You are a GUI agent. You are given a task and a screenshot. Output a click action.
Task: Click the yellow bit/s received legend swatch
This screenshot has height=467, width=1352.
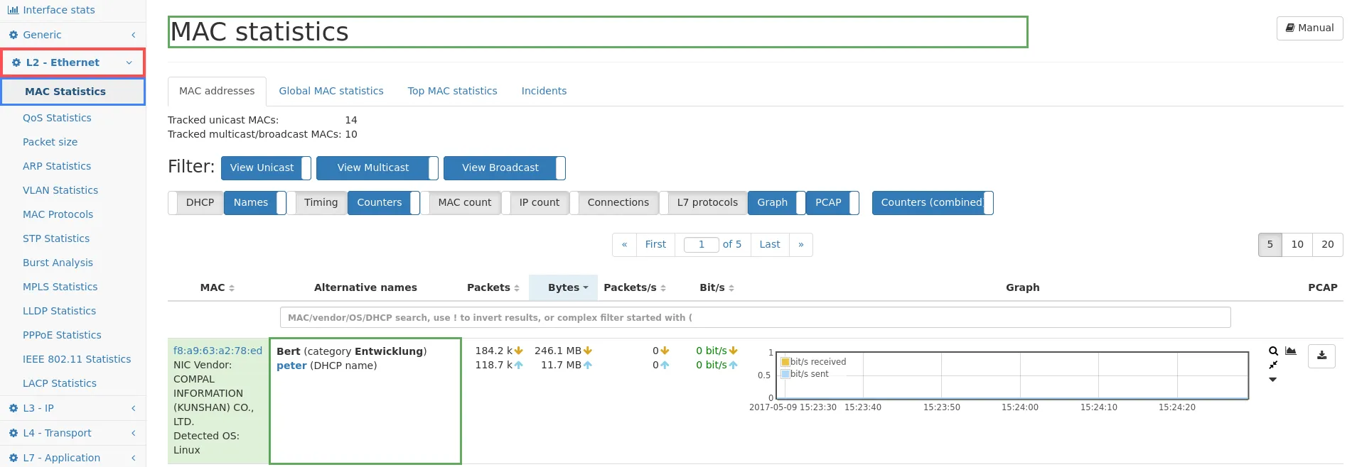tap(785, 362)
